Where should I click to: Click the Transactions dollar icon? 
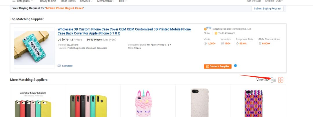pyautogui.click(x=260, y=44)
